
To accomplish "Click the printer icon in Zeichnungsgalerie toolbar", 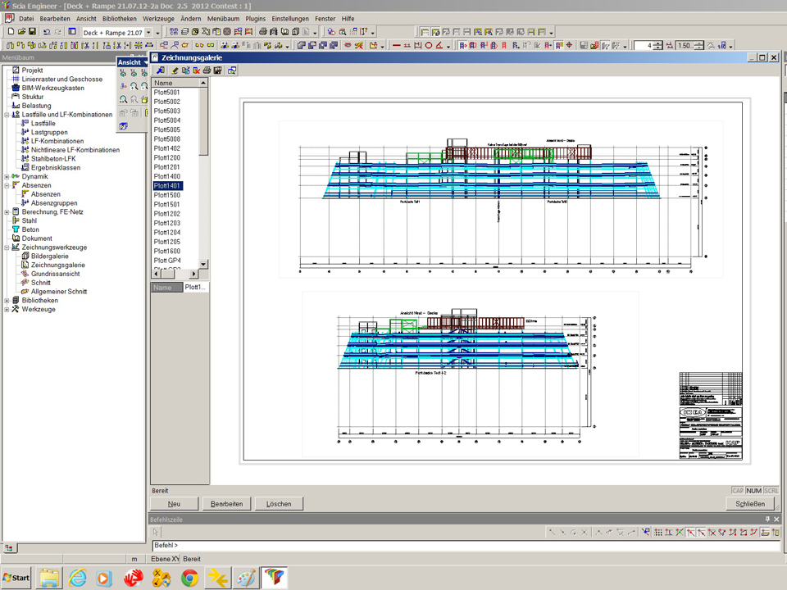I will (207, 71).
